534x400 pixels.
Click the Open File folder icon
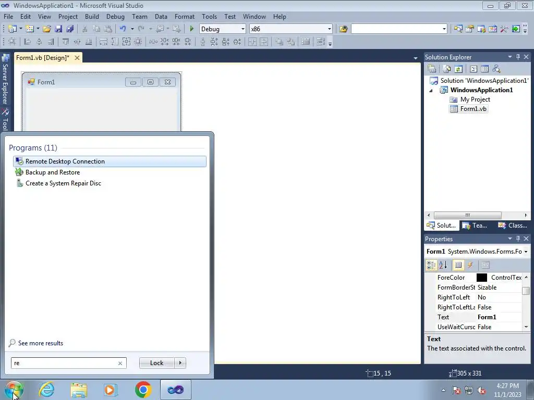coord(47,29)
